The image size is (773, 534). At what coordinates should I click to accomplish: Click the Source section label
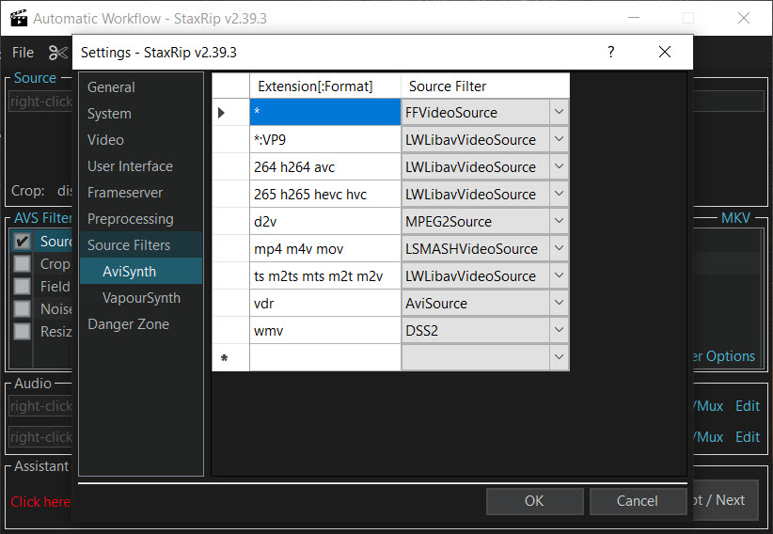pyautogui.click(x=35, y=78)
